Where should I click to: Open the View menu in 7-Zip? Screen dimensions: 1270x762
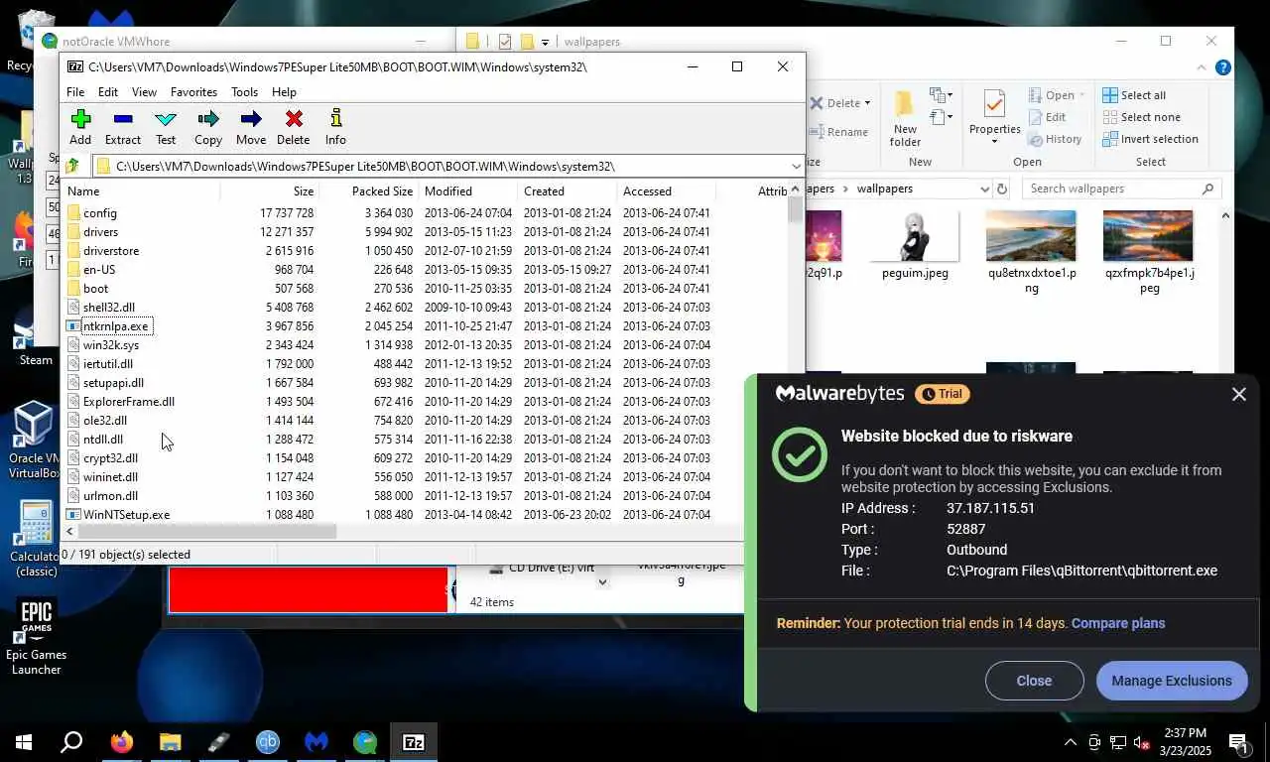pos(144,91)
